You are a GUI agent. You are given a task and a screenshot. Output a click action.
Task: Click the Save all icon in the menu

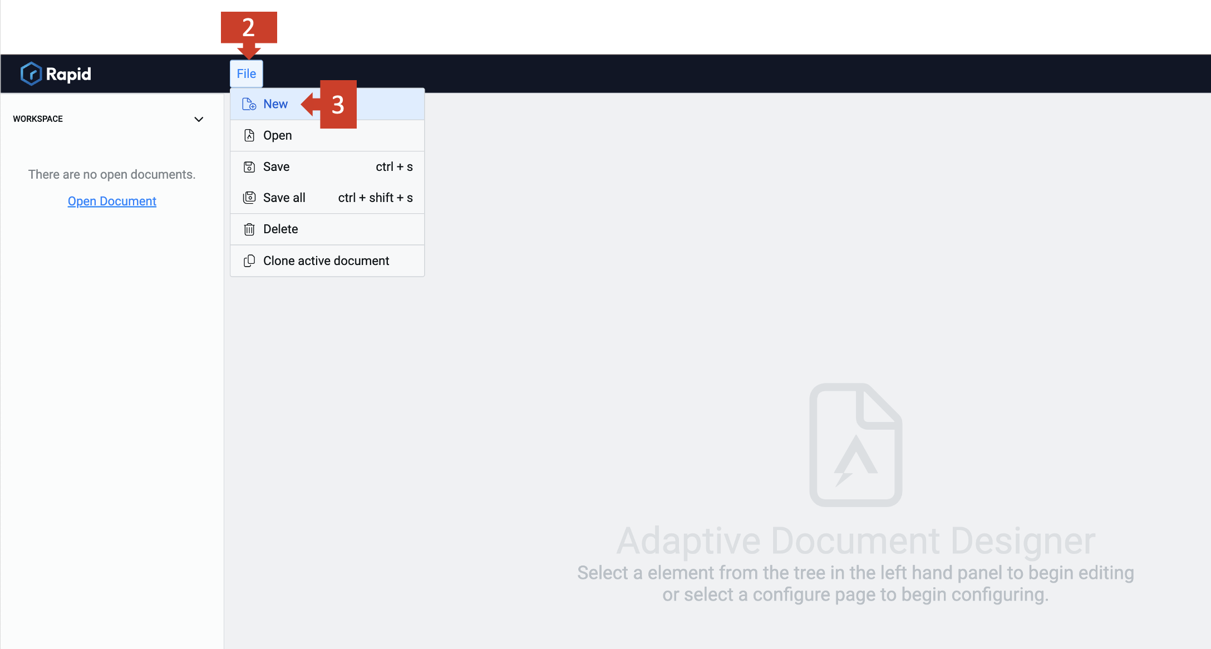(249, 198)
